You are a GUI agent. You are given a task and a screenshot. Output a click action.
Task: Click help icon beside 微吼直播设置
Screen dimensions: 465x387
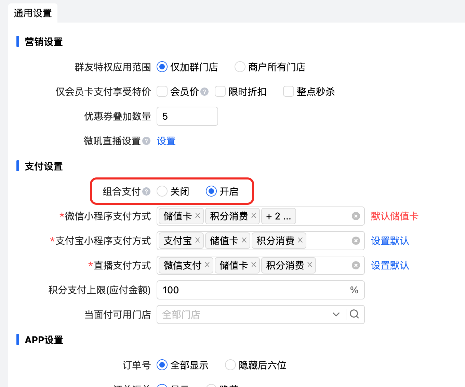146,141
